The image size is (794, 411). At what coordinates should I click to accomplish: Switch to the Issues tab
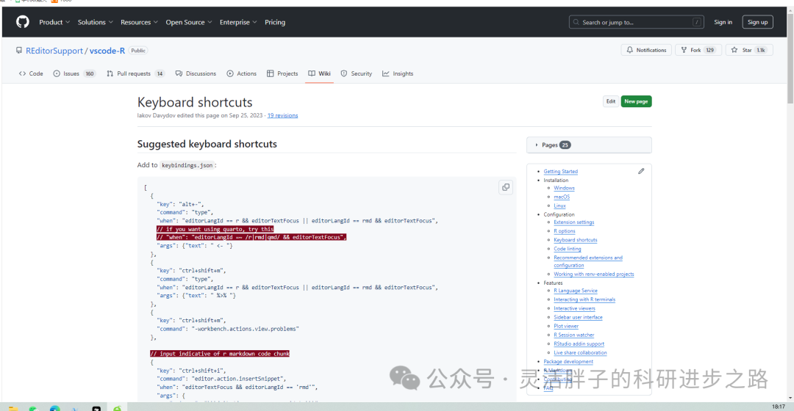click(x=74, y=74)
